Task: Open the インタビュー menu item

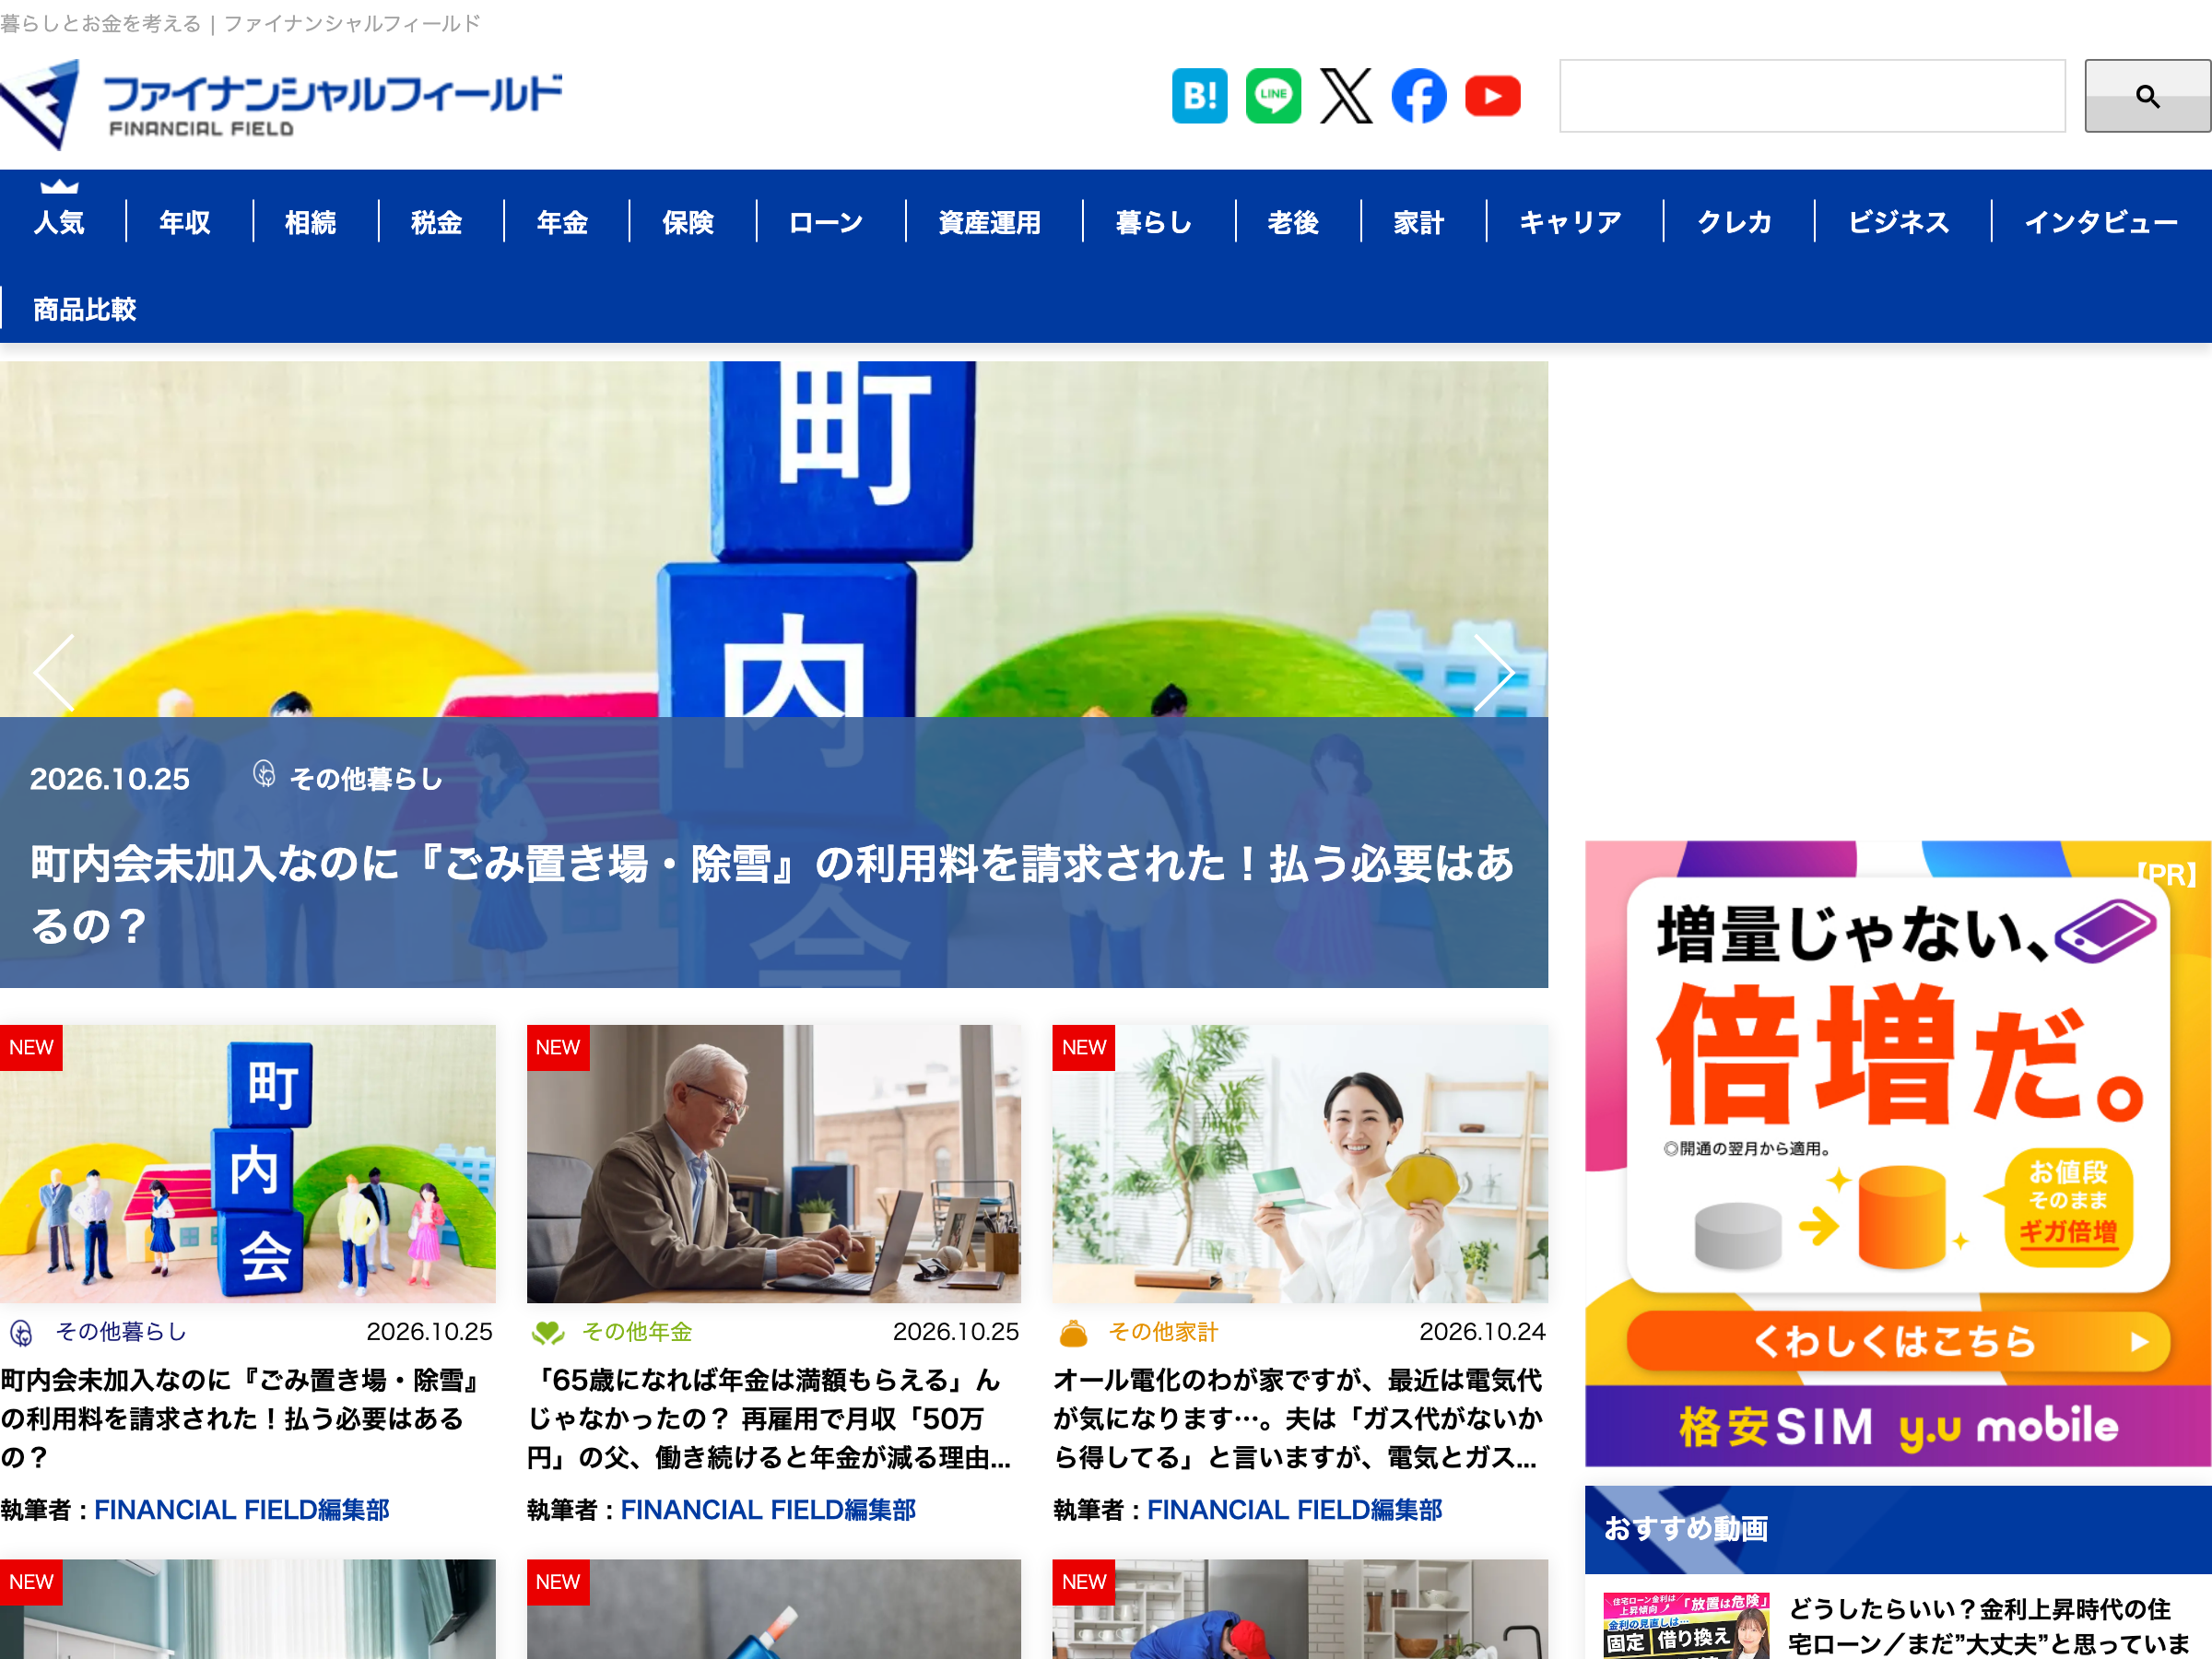Action: [2101, 222]
